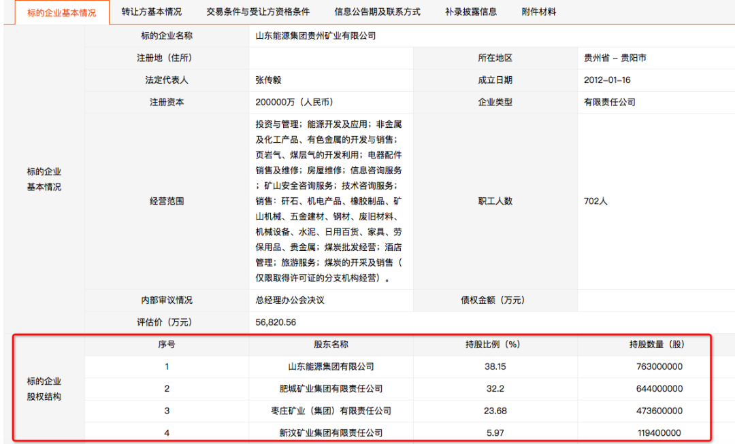
Task: Click the 序号 column header
Action: point(167,344)
